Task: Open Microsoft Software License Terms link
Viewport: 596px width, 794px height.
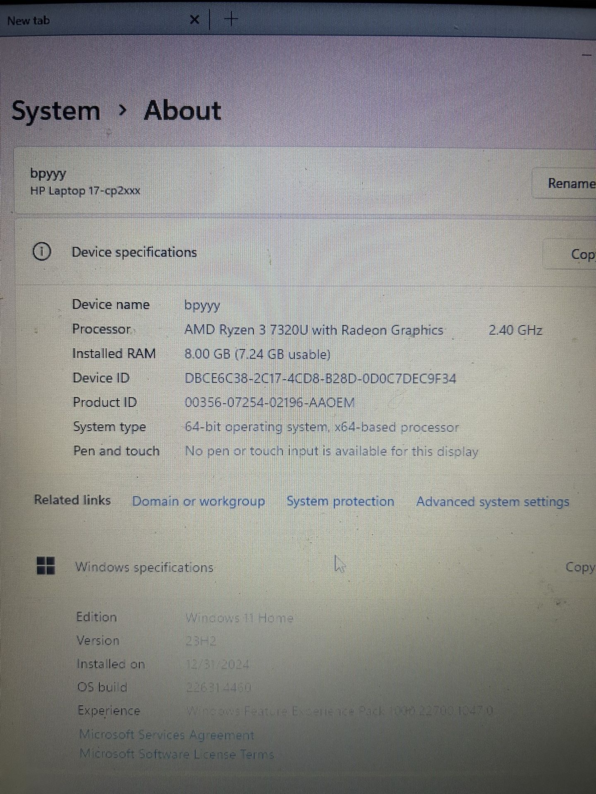Action: click(x=177, y=754)
